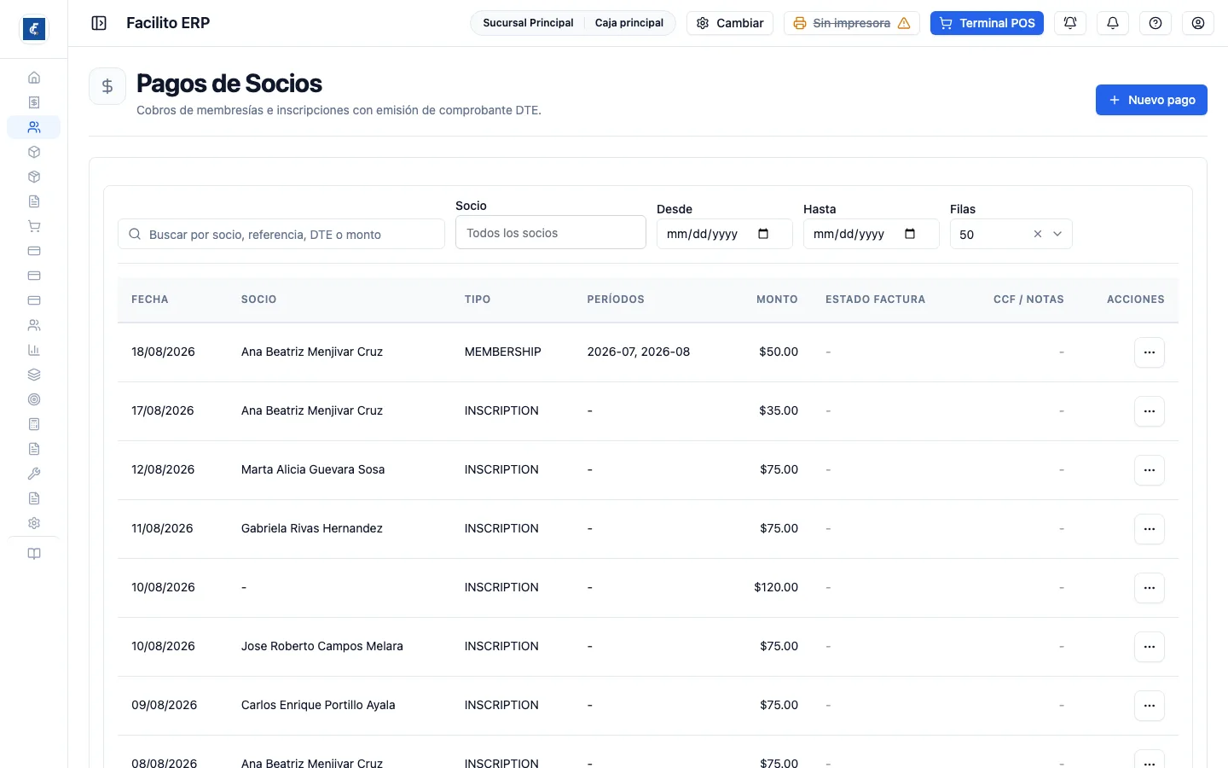Open the Hasta date picker calendar icon
The height and width of the screenshot is (768, 1228).
[910, 234]
